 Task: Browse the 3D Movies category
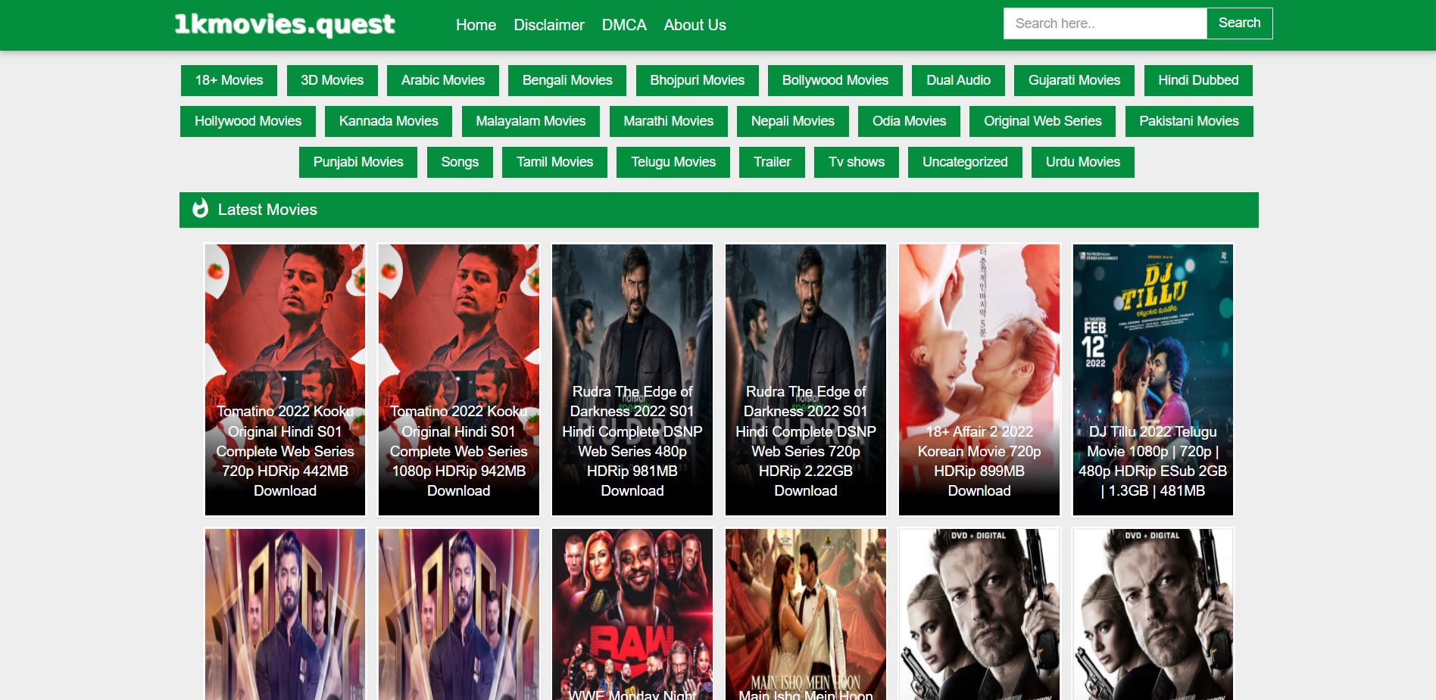[x=332, y=80]
